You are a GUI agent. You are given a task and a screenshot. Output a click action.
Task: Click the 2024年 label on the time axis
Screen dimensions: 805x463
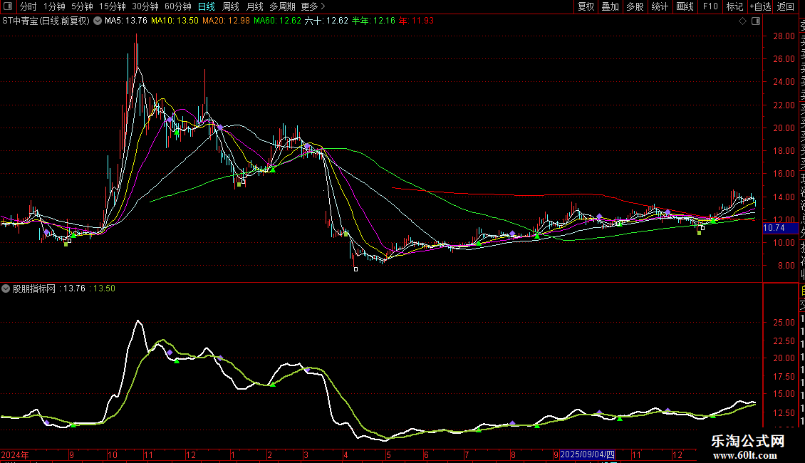[x=15, y=454]
